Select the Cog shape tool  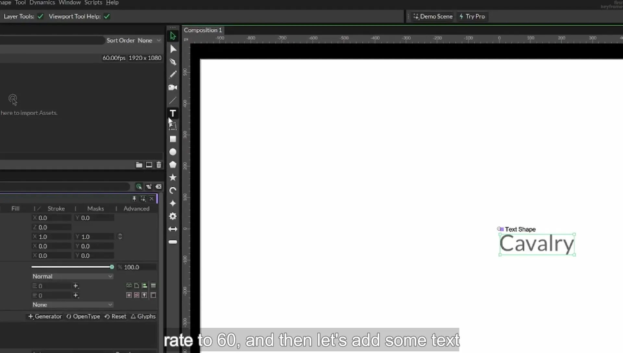(x=173, y=216)
